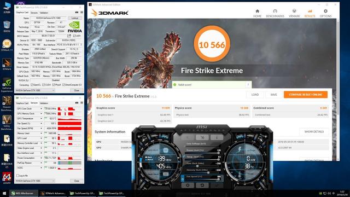Screen dimensions: 350x197
Task: Open the 3DMark Home page
Action: click(257, 13)
